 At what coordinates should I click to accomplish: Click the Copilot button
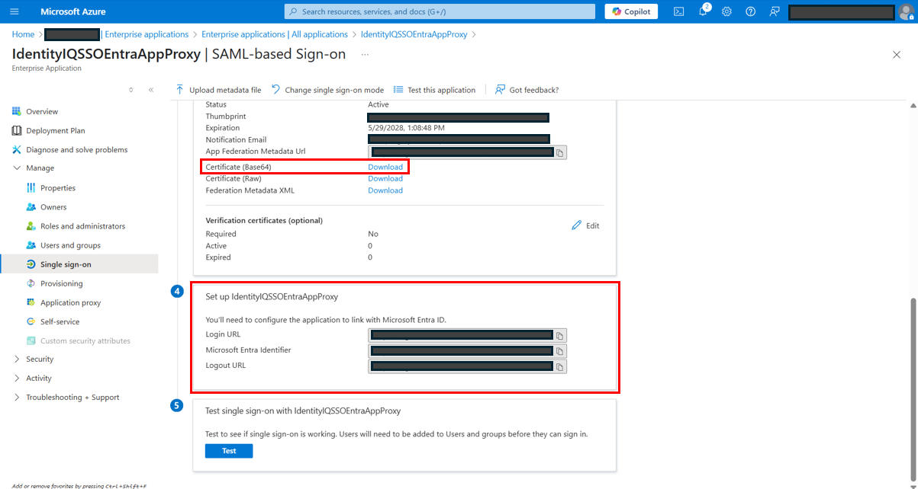[631, 11]
